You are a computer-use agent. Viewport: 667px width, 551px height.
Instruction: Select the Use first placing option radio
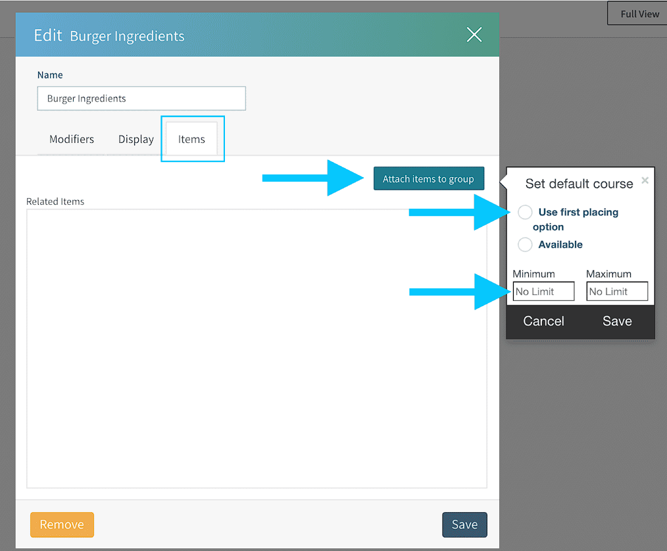[x=525, y=213]
